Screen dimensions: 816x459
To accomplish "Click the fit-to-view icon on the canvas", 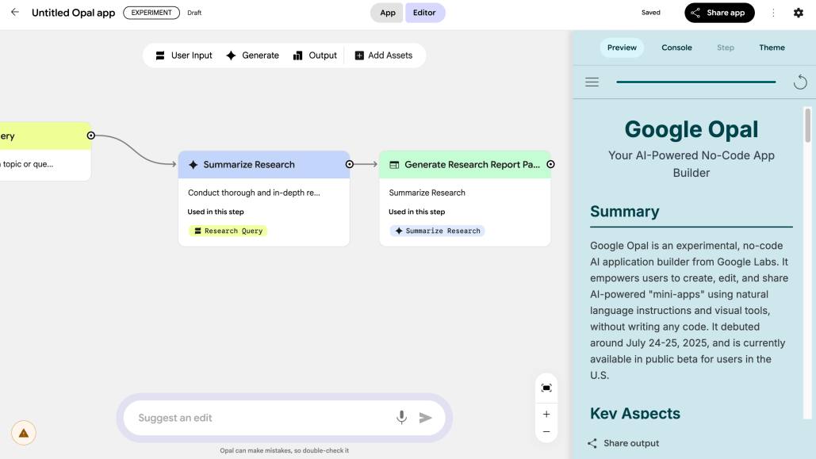I will 546,388.
